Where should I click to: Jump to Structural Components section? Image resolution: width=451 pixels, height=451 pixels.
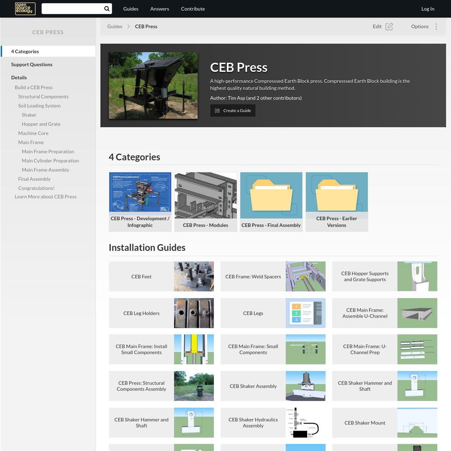pyautogui.click(x=43, y=97)
